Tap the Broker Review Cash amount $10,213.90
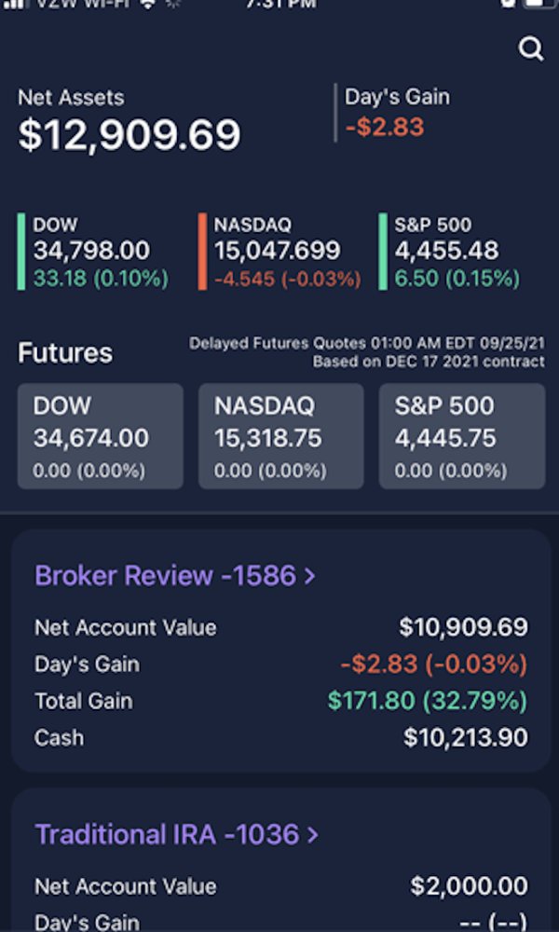The height and width of the screenshot is (932, 559). click(465, 738)
